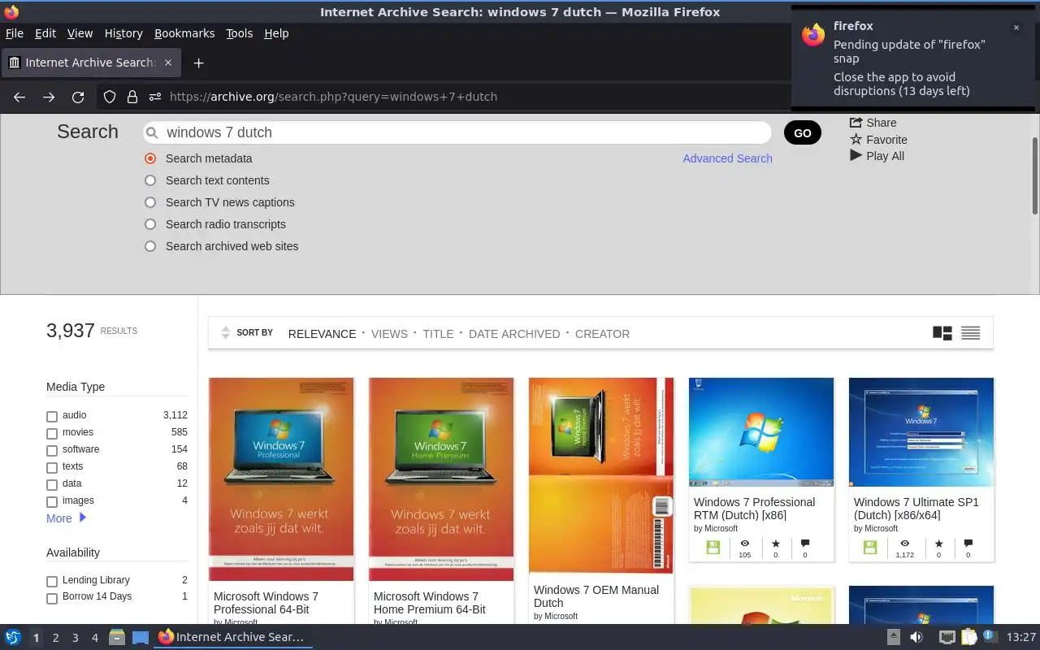The height and width of the screenshot is (650, 1040).
Task: Click software floppy icon for Windows 7 Professional RTM
Action: point(713,548)
